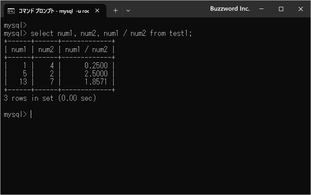Expand the new tab profile dropdown chevron
Viewport: 311px width, 195px height.
tap(128, 11)
